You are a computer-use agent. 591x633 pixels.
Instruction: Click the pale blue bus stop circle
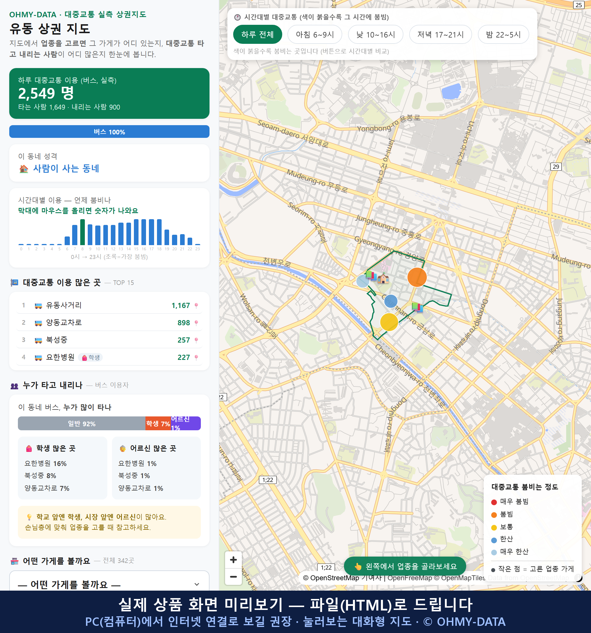pyautogui.click(x=362, y=281)
